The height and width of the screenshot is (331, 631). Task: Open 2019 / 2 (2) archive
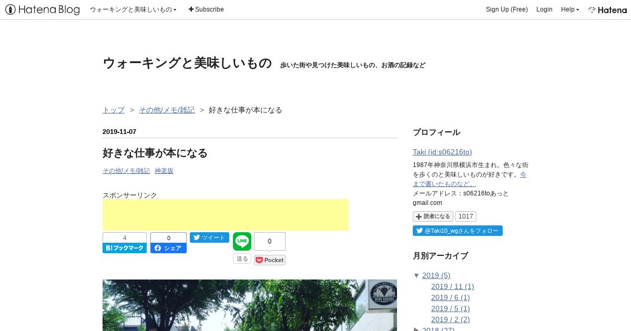(450, 319)
